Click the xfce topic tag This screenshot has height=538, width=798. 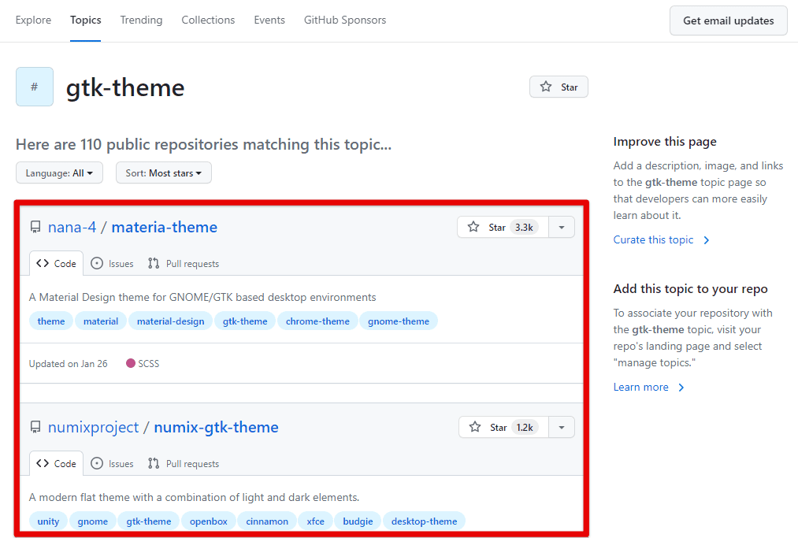(x=316, y=521)
